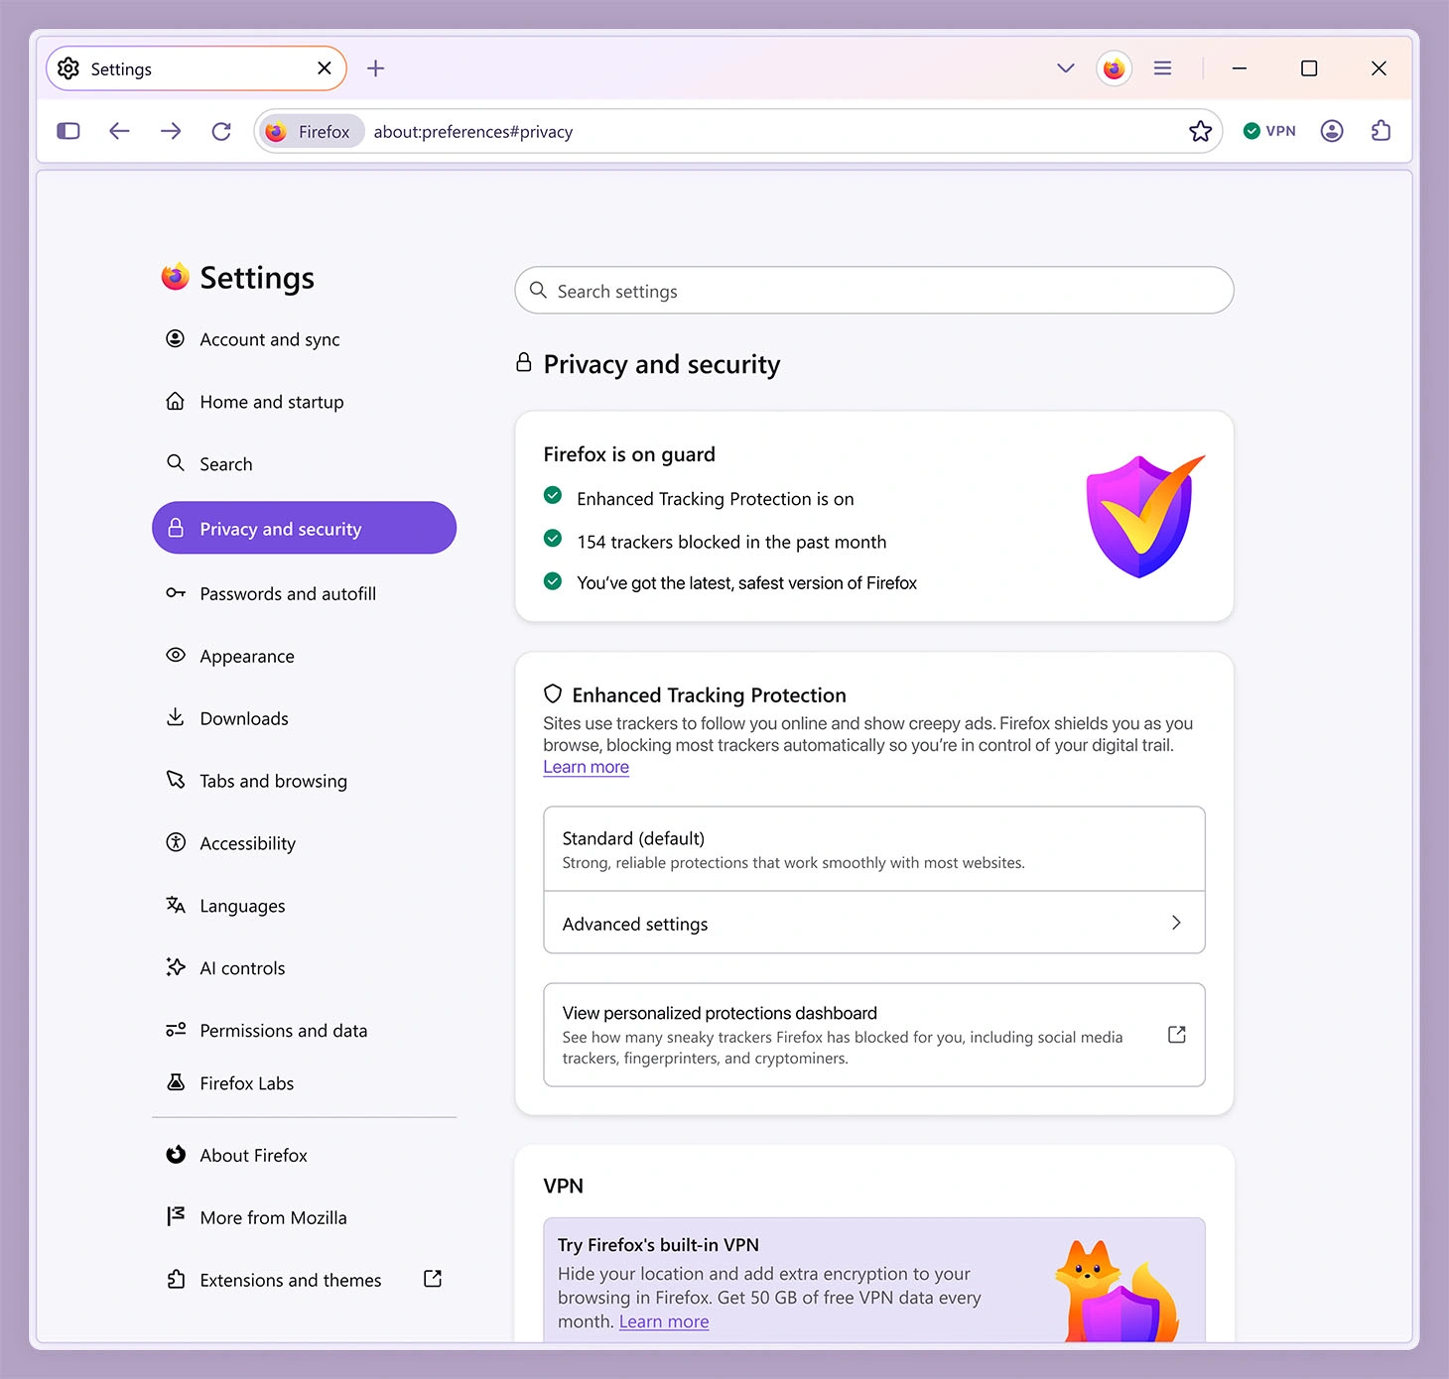
Task: Maximize the browser window
Action: (x=1309, y=68)
